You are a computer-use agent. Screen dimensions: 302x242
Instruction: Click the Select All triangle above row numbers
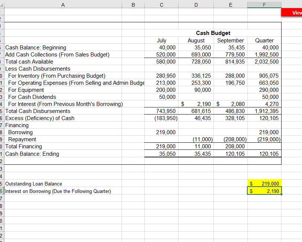coord(2,4)
